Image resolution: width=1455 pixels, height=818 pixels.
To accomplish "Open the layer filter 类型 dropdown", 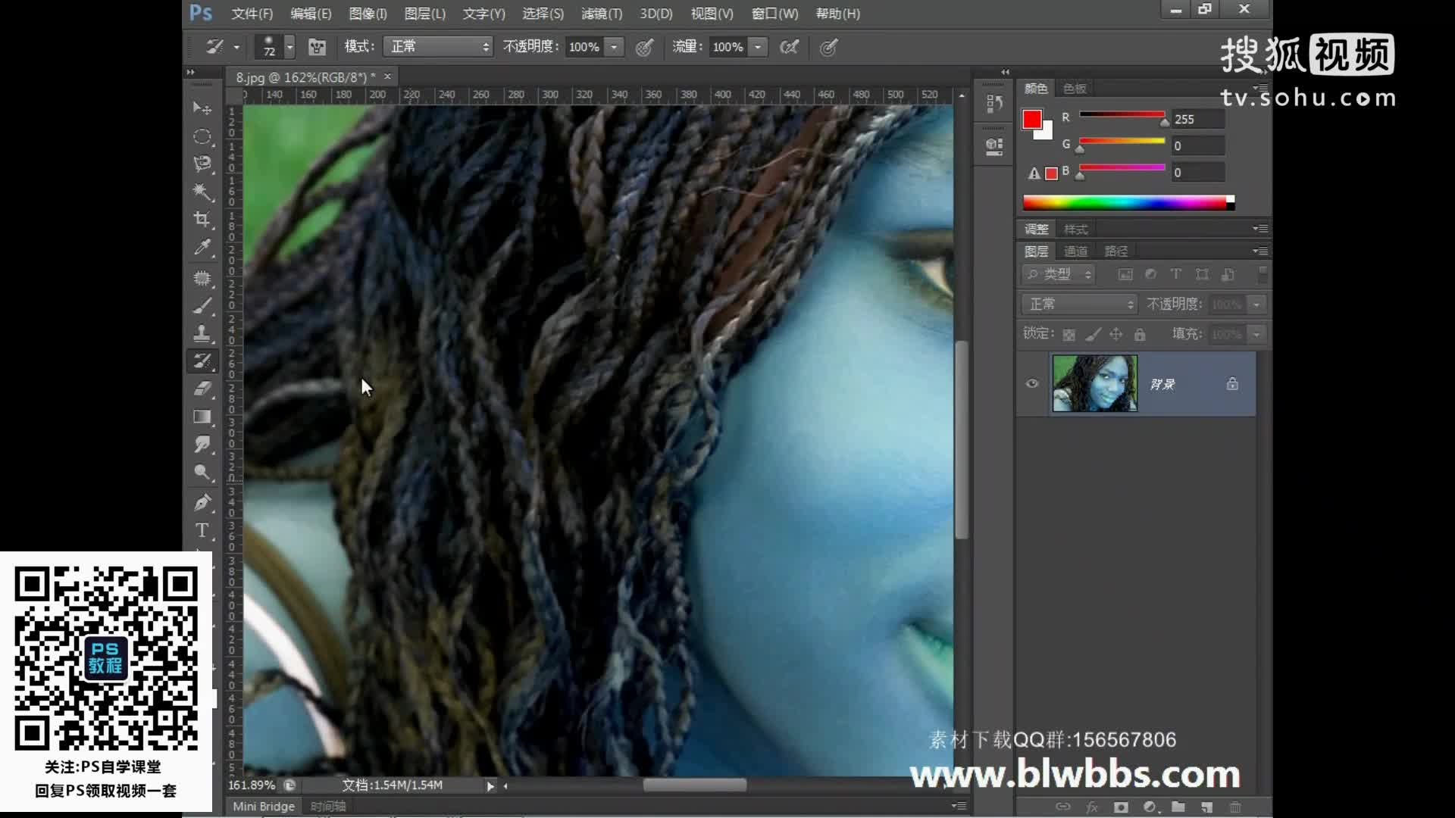I will (x=1059, y=274).
